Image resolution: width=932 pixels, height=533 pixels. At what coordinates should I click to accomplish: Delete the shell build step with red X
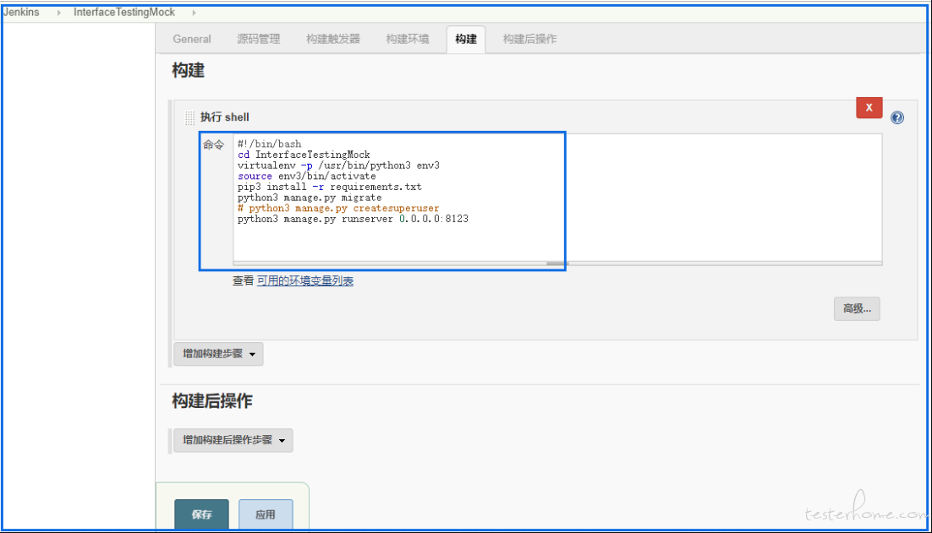[x=869, y=107]
